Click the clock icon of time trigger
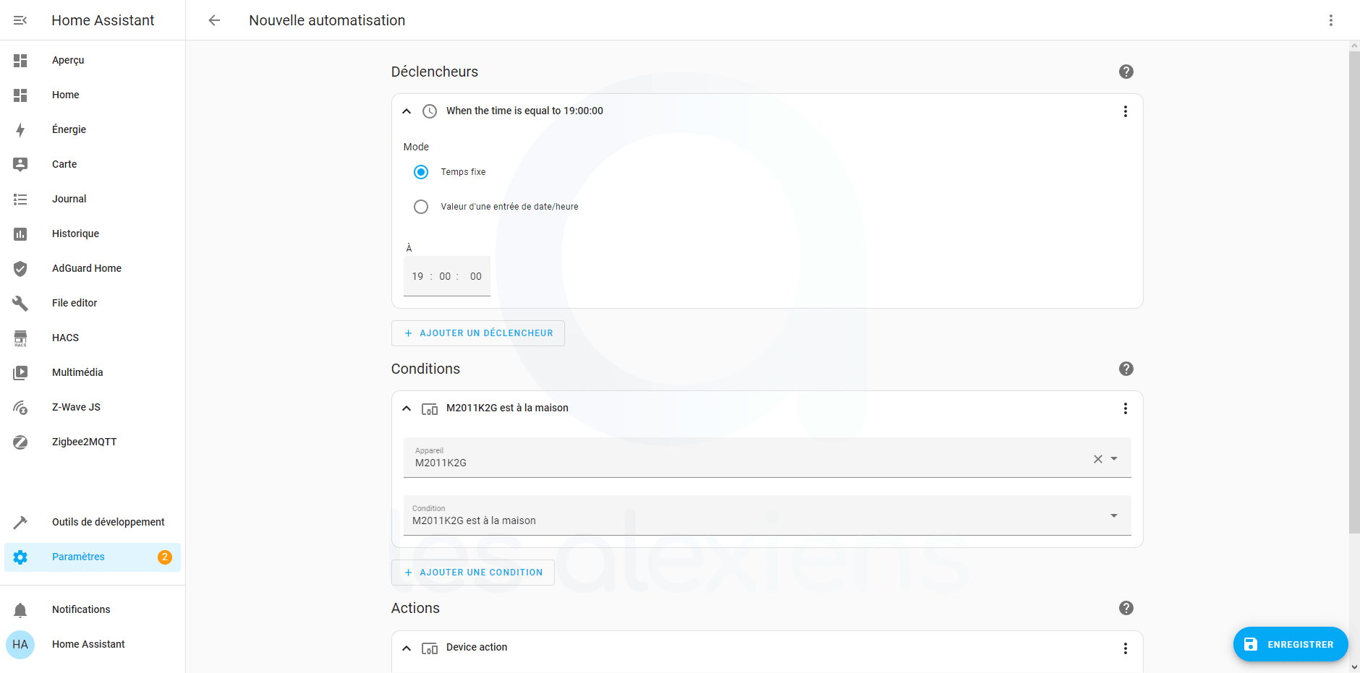1360x673 pixels. (430, 111)
